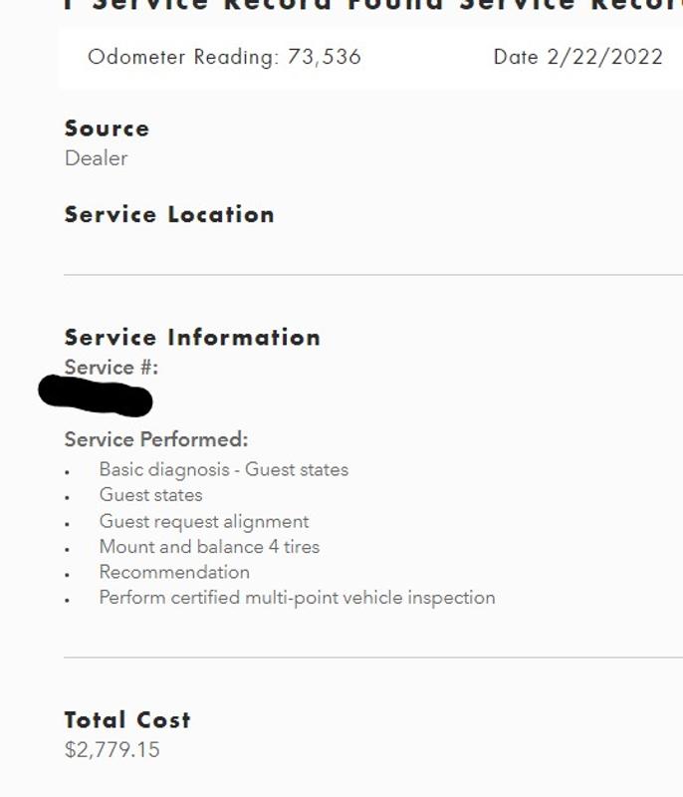
Task: Select the Basic diagnosis list item
Action: click(x=223, y=469)
